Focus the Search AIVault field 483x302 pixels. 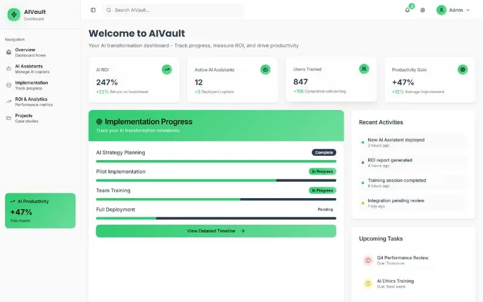[x=173, y=10]
